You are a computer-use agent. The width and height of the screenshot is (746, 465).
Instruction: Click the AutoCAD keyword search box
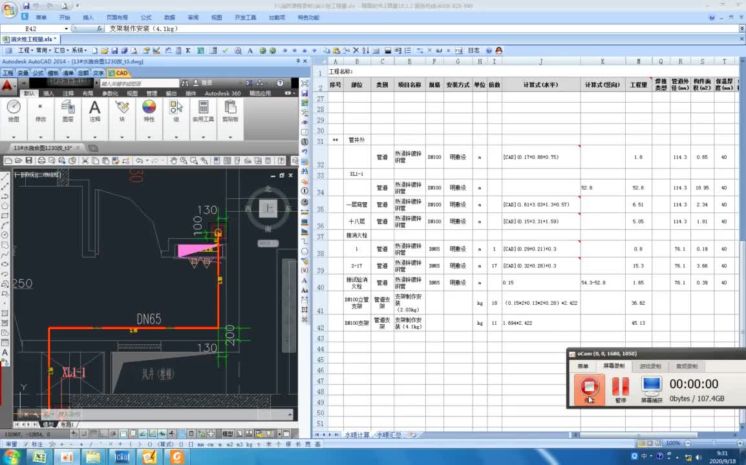coord(139,83)
